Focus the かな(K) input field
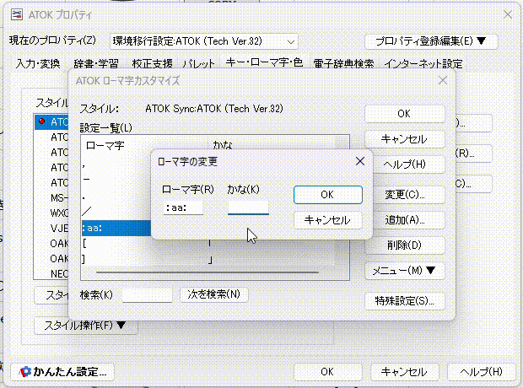The image size is (523, 388). pyautogui.click(x=248, y=207)
